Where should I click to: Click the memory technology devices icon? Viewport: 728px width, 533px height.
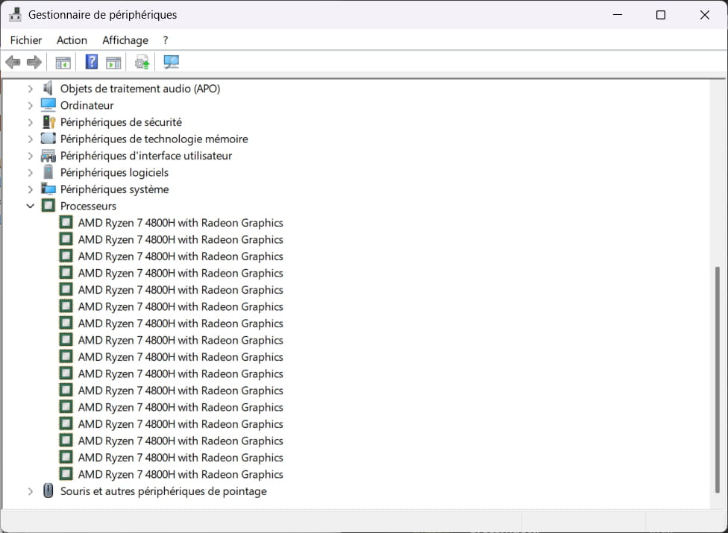tap(48, 139)
